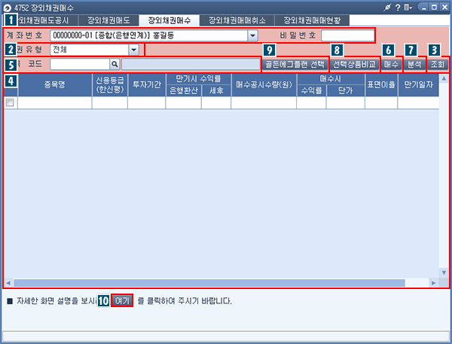
Task: Click the disabled item name field beside code search
Action: point(191,64)
